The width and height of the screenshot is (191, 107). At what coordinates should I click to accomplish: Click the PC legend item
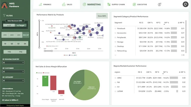(76, 55)
